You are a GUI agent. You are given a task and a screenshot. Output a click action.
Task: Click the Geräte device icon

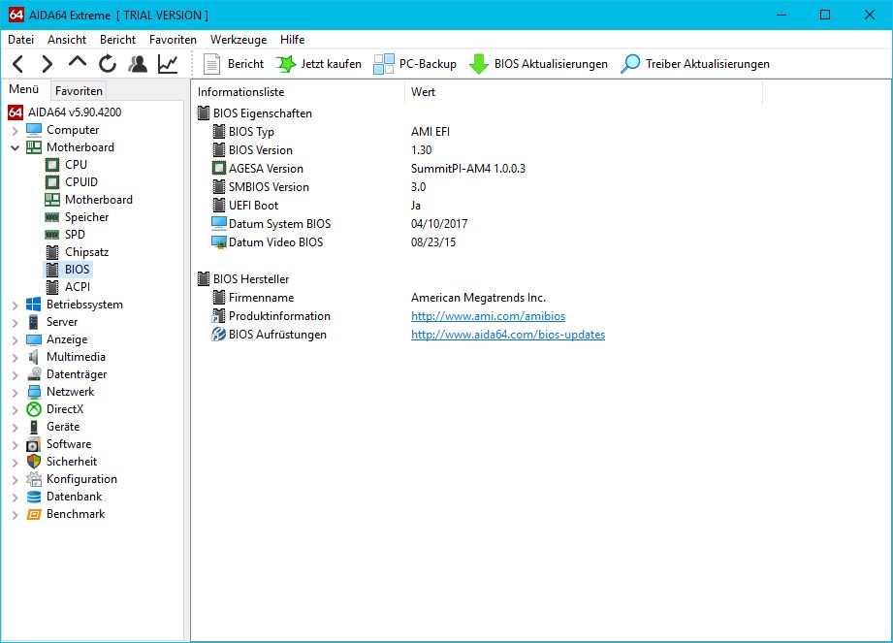[34, 427]
